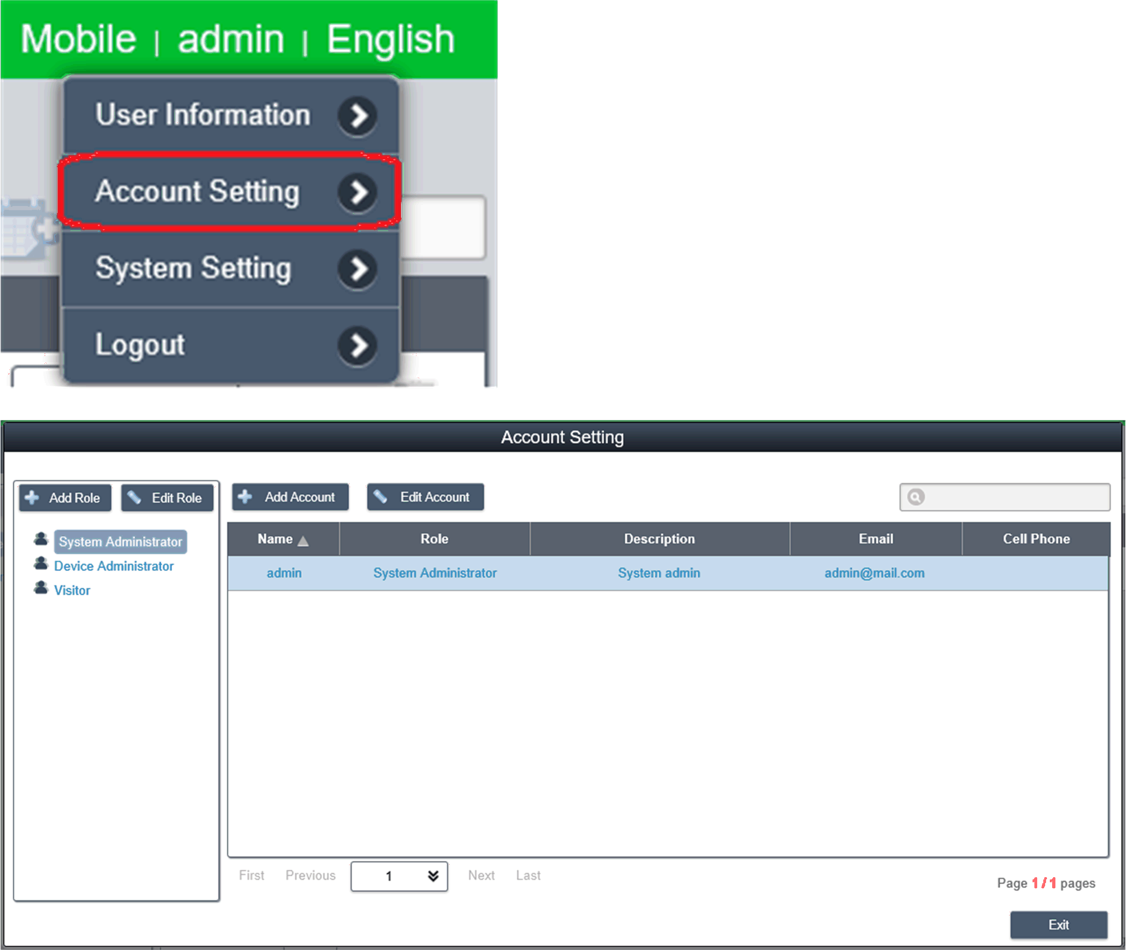Click the Visitor role user icon
Viewport: 1126px width, 950px height.
(41, 588)
